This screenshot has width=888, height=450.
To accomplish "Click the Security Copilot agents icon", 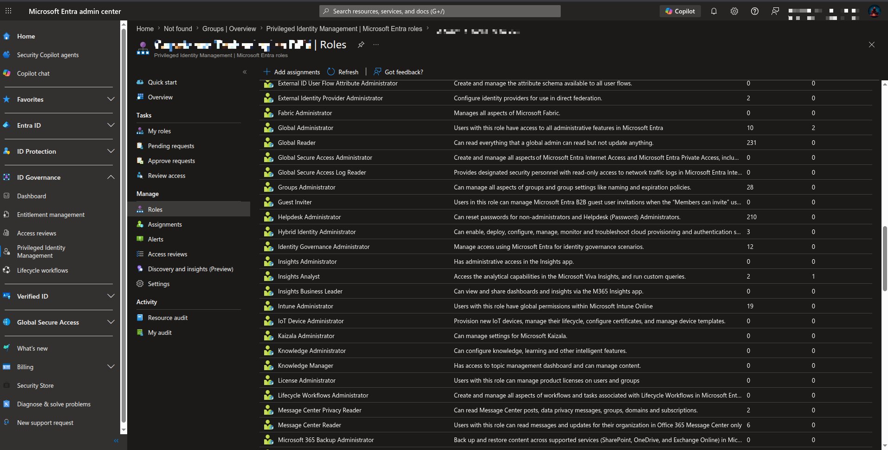I will click(6, 55).
